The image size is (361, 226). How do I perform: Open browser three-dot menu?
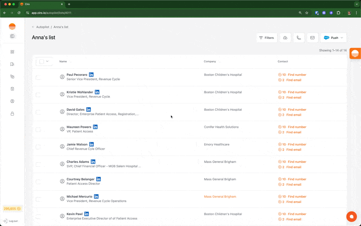[x=356, y=13]
